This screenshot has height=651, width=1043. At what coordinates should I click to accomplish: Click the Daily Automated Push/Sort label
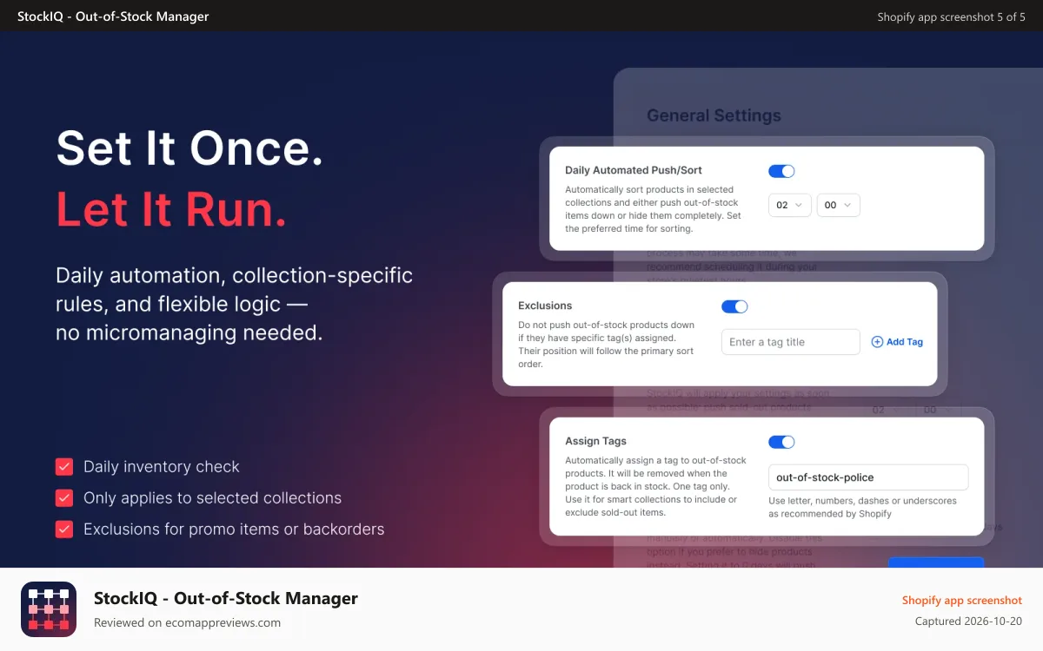point(634,170)
